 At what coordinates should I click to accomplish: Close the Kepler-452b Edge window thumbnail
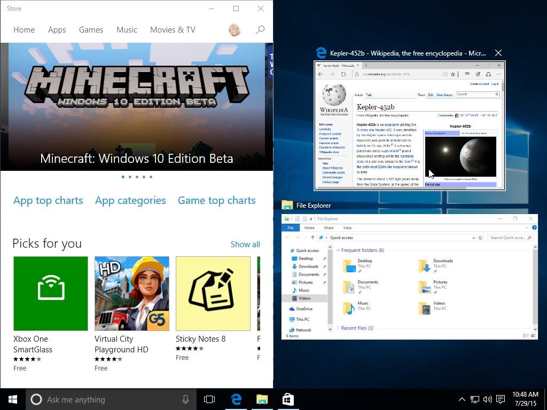coord(498,53)
